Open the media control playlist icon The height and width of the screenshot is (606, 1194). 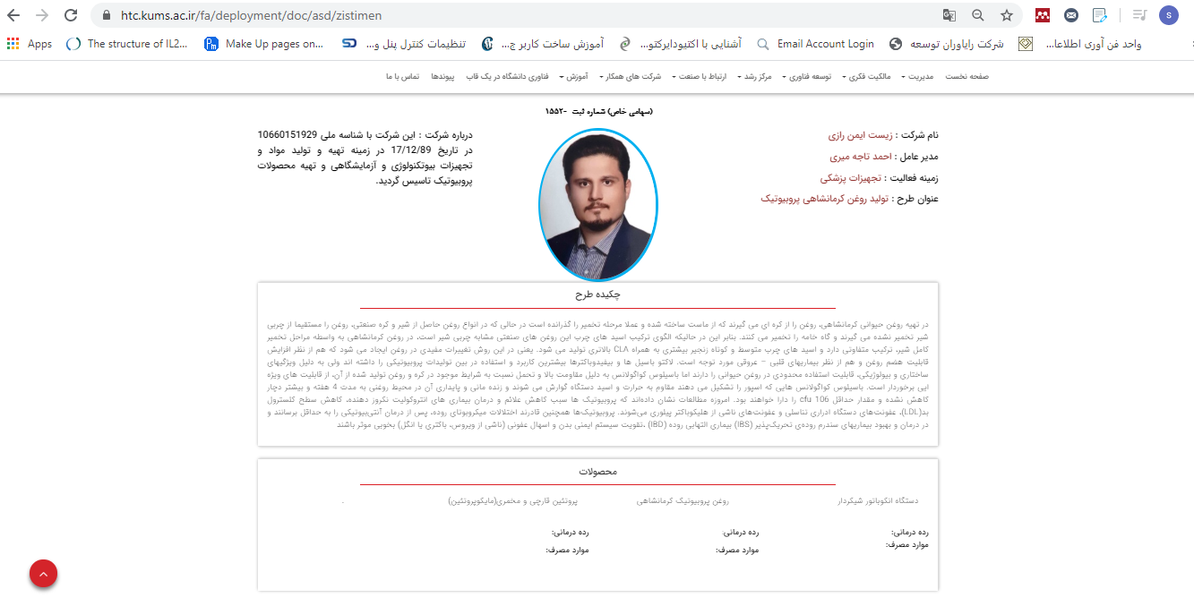click(1139, 15)
